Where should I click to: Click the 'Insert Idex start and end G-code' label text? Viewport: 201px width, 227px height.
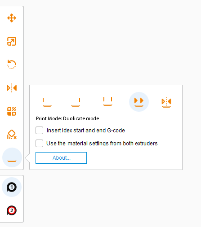86,131
